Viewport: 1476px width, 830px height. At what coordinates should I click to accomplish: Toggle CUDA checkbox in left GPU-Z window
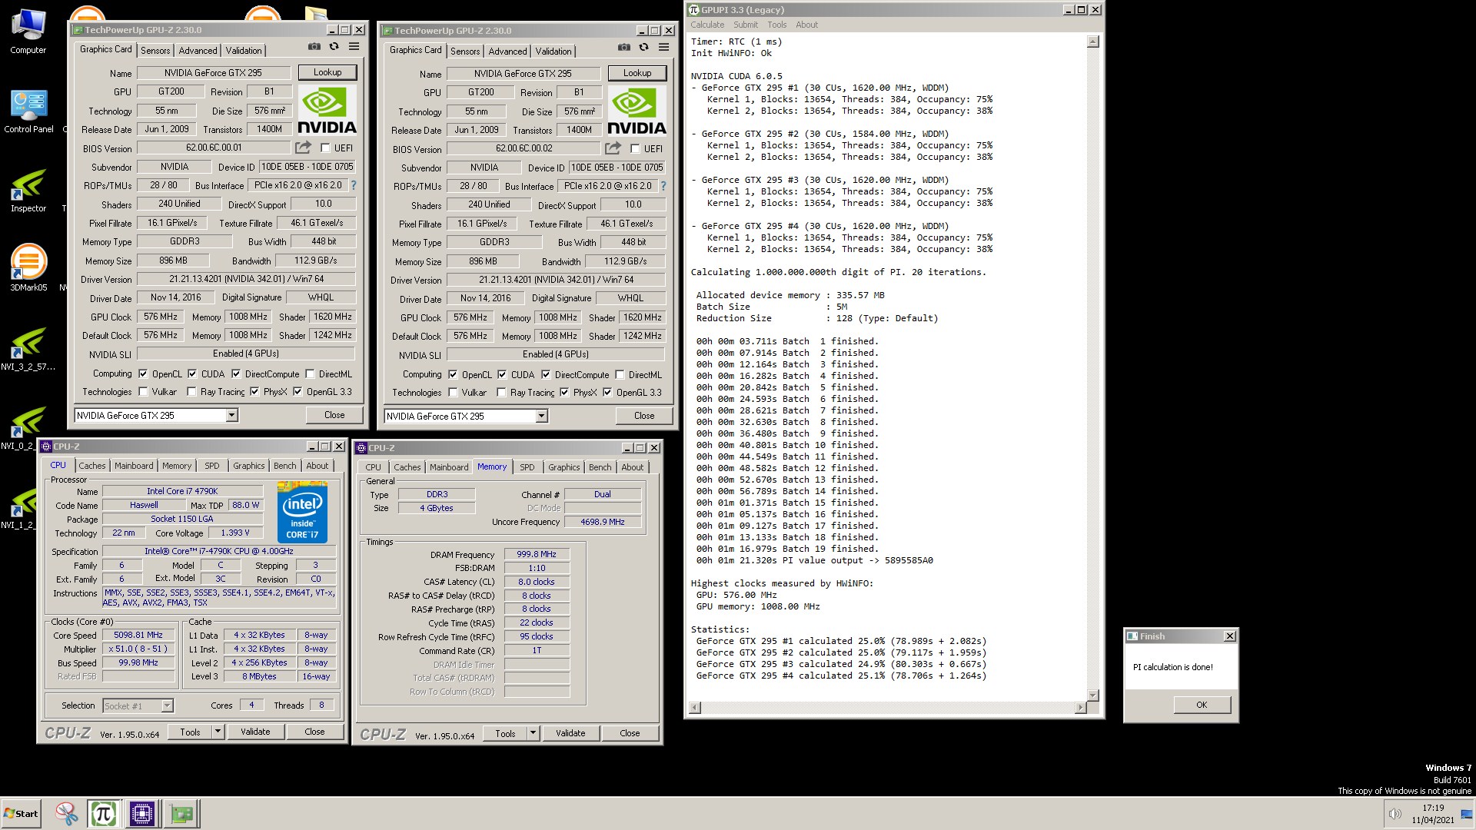pos(192,374)
